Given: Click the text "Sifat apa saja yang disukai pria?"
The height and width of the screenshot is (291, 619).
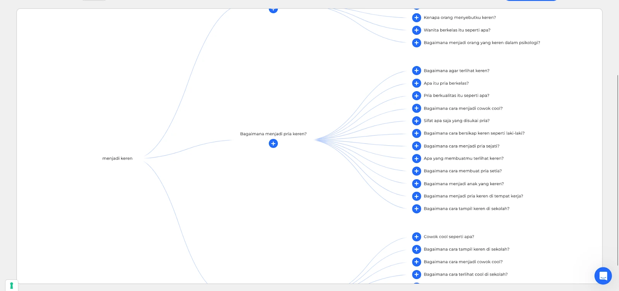Looking at the screenshot, I should (x=457, y=121).
